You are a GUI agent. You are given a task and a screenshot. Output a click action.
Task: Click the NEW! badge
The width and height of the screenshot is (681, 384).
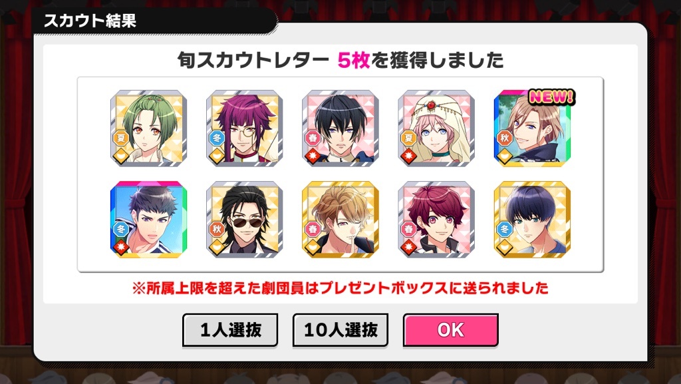click(551, 97)
